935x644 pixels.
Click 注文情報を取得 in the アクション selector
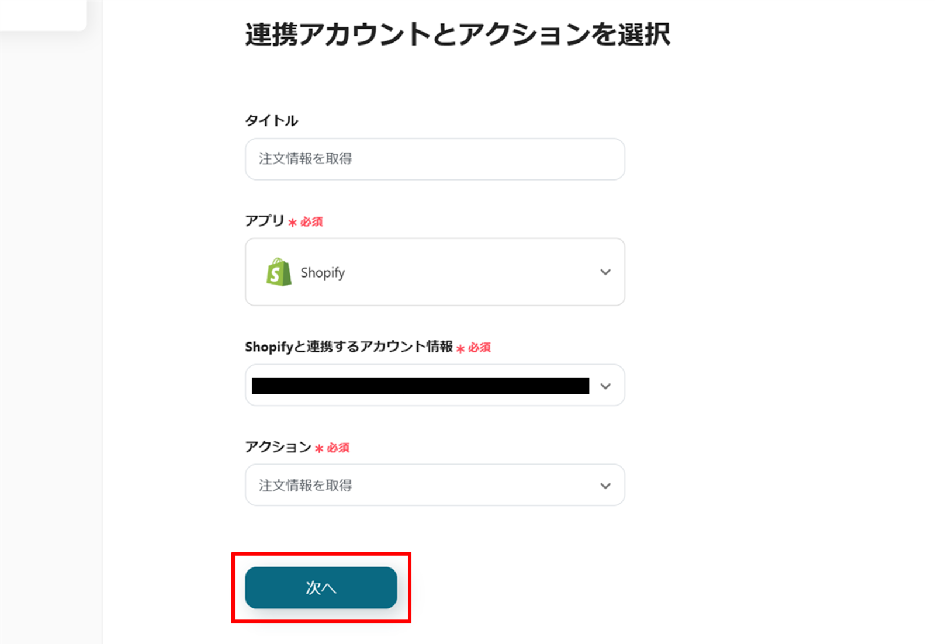(306, 486)
